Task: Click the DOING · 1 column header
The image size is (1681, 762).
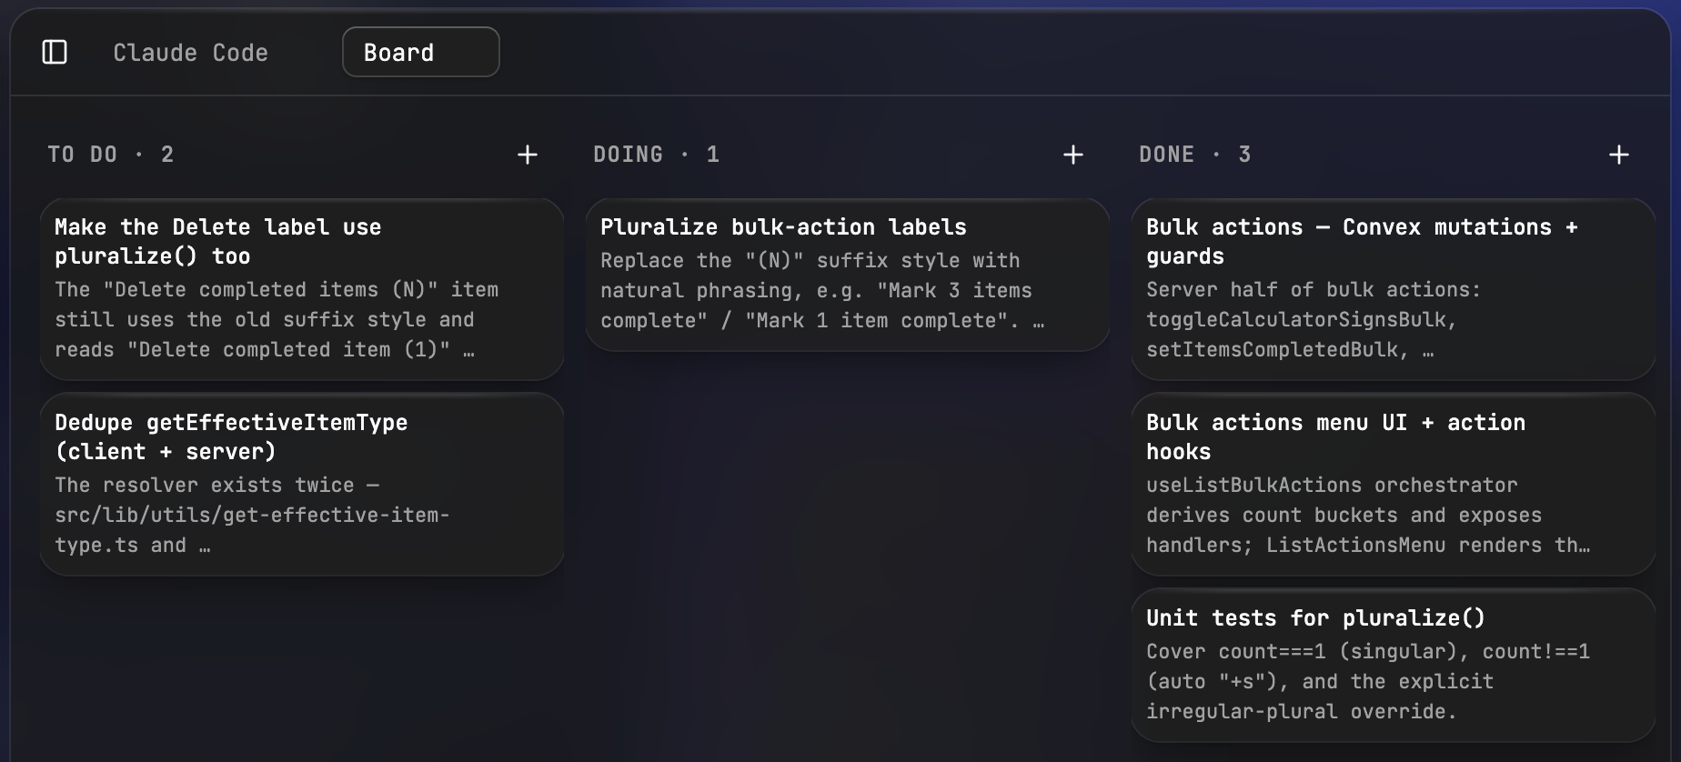Action: coord(657,155)
